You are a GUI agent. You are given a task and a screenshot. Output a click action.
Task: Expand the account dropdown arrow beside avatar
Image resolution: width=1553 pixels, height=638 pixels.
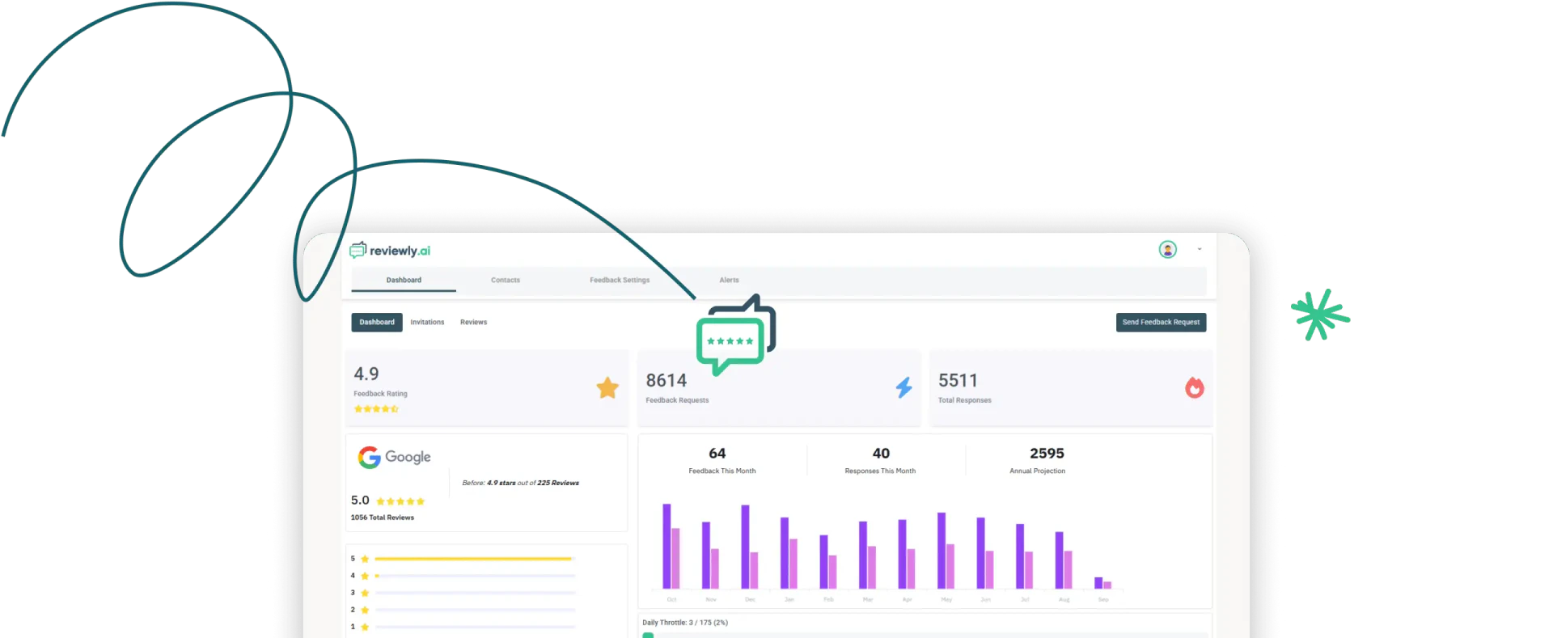pos(1200,249)
